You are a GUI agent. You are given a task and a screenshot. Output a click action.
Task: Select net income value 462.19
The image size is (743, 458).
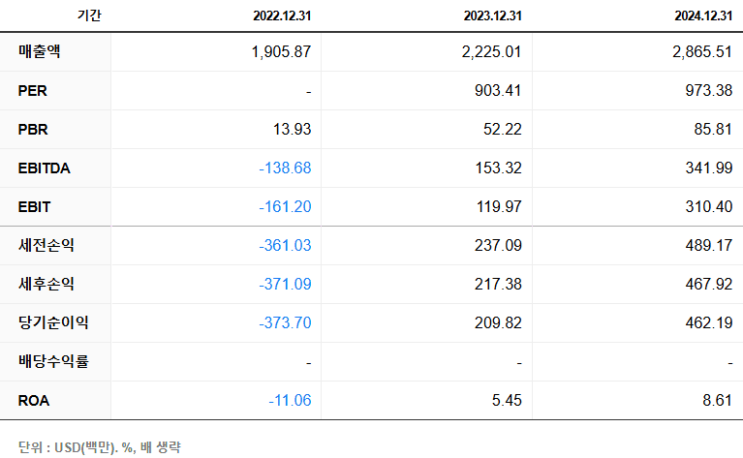coord(709,323)
